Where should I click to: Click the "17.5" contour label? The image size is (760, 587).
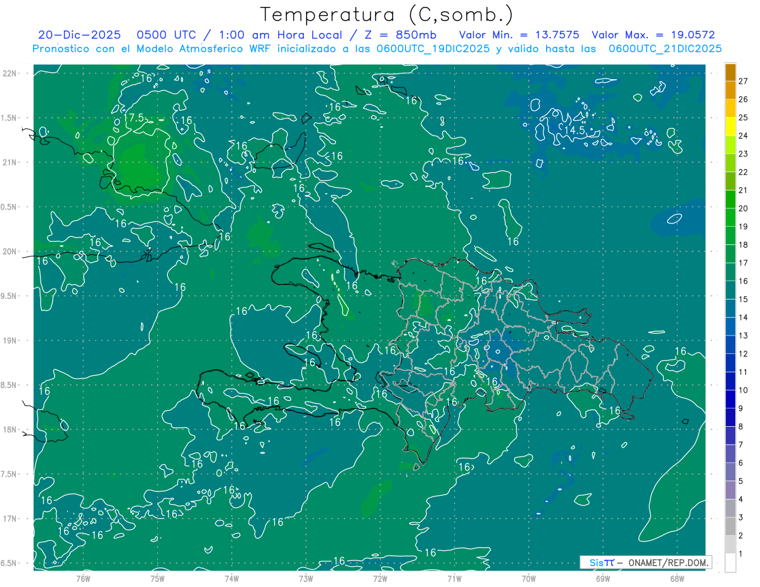(134, 118)
